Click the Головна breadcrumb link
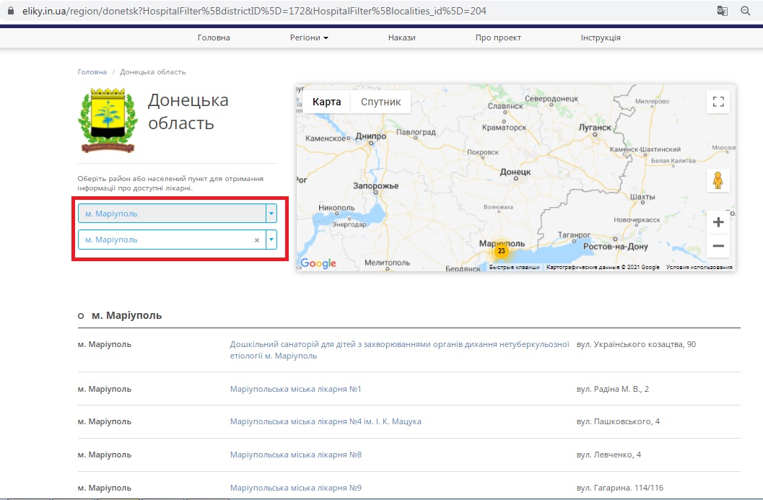The image size is (763, 500). [x=92, y=72]
